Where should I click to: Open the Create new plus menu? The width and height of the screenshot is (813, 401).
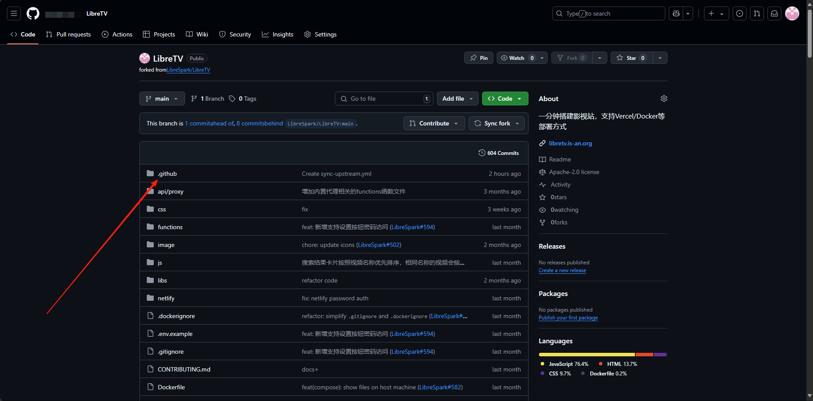click(716, 13)
